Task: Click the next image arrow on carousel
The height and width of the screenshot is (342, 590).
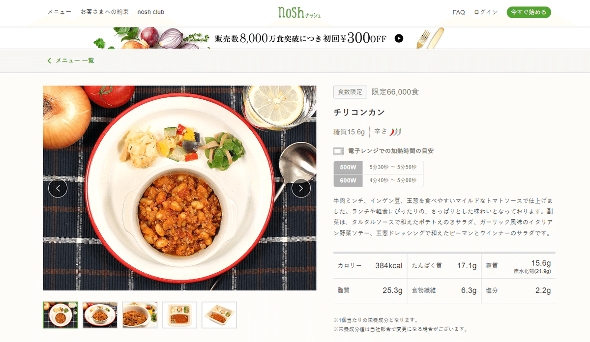Action: coord(301,188)
